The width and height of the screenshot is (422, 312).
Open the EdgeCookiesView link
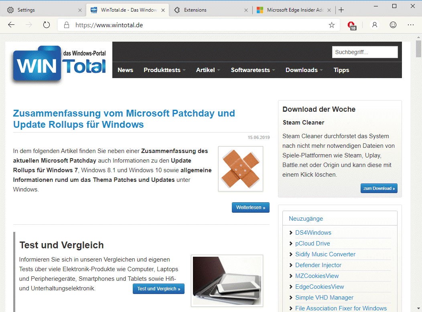[x=319, y=287]
